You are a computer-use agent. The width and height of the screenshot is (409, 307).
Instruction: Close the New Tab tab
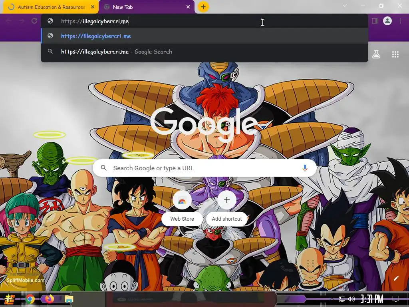click(188, 7)
